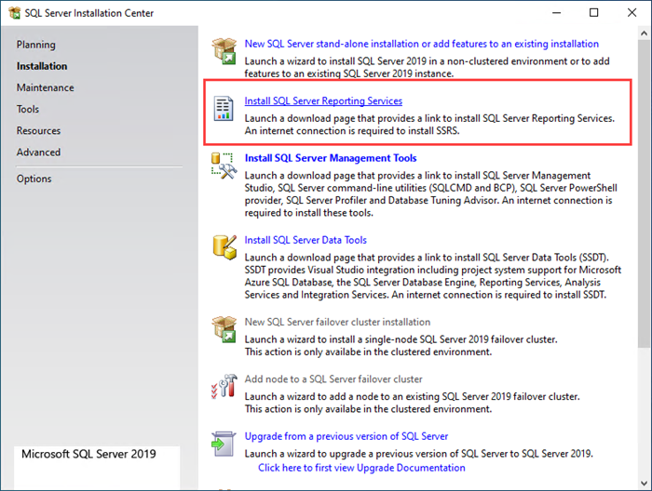Click the SQL Server Data Tools cylinder icon
Viewport: 652px width, 491px height.
tap(224, 247)
